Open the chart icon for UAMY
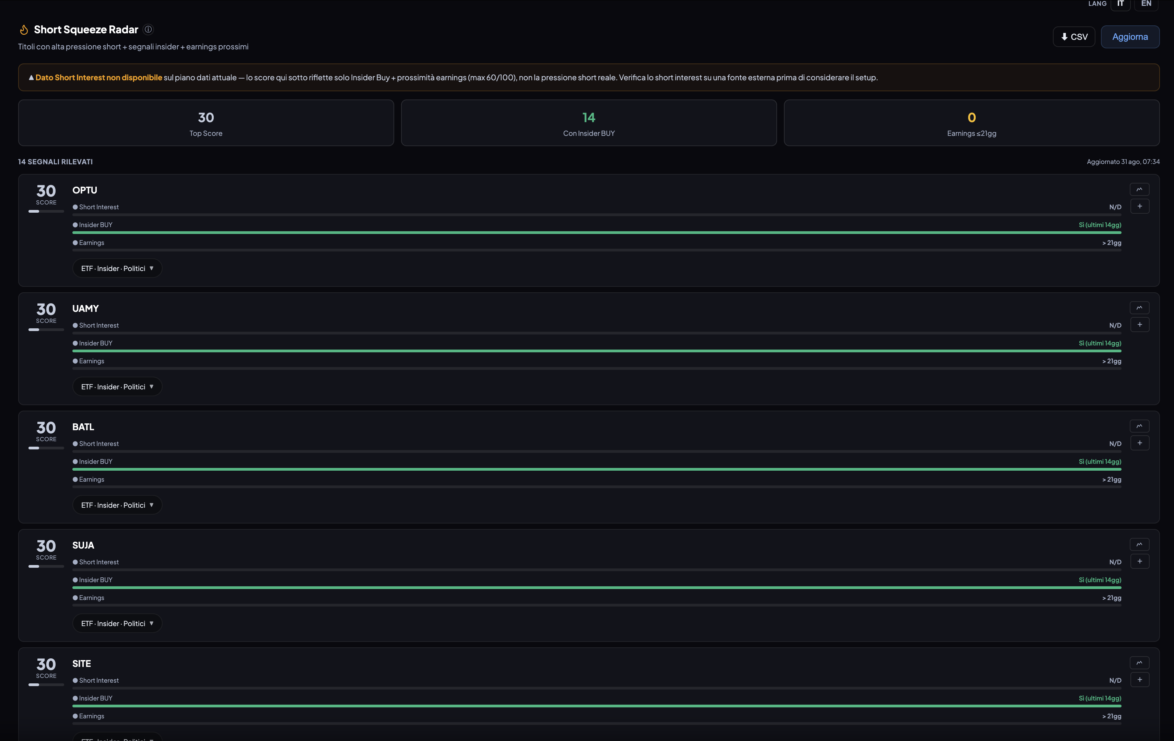 (1139, 308)
